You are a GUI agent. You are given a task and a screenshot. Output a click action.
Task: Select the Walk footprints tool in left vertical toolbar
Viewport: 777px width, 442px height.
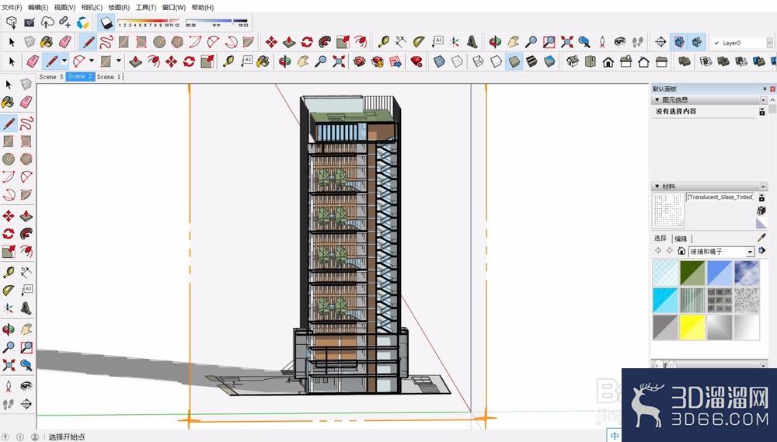[x=8, y=404]
